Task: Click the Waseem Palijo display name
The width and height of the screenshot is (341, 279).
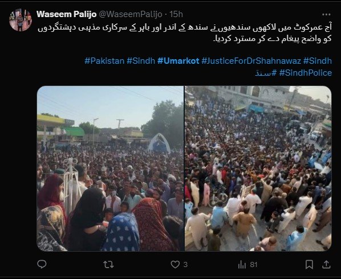Action: point(67,14)
